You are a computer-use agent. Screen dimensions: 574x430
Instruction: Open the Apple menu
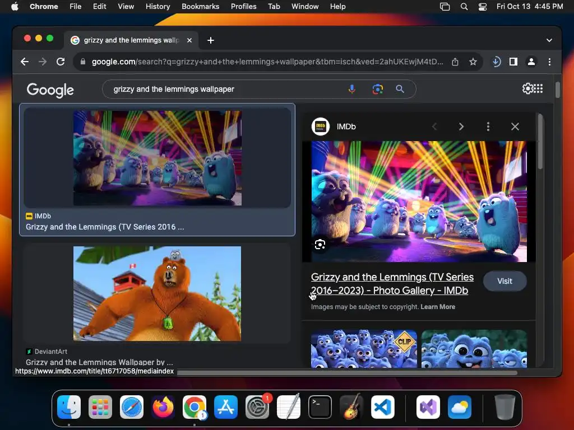point(15,6)
